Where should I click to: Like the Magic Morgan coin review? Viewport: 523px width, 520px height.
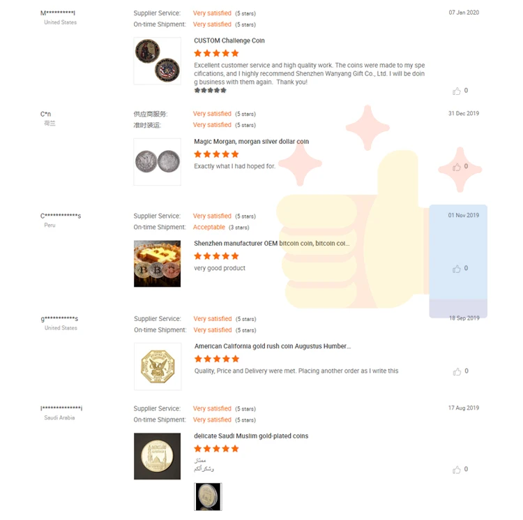[457, 167]
